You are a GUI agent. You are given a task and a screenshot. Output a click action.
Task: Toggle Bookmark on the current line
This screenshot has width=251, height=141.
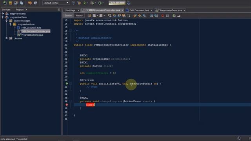[145, 16]
